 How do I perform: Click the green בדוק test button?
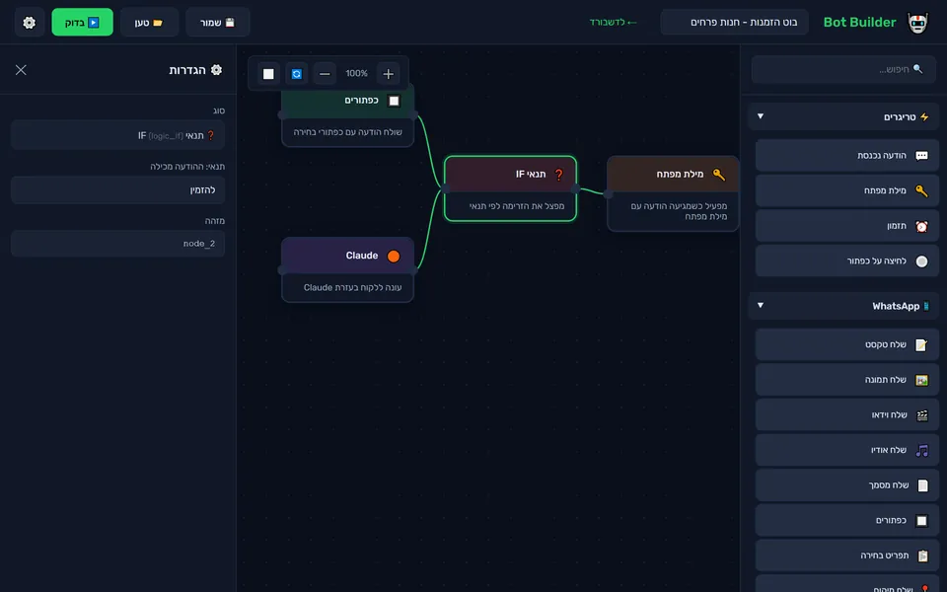[82, 23]
